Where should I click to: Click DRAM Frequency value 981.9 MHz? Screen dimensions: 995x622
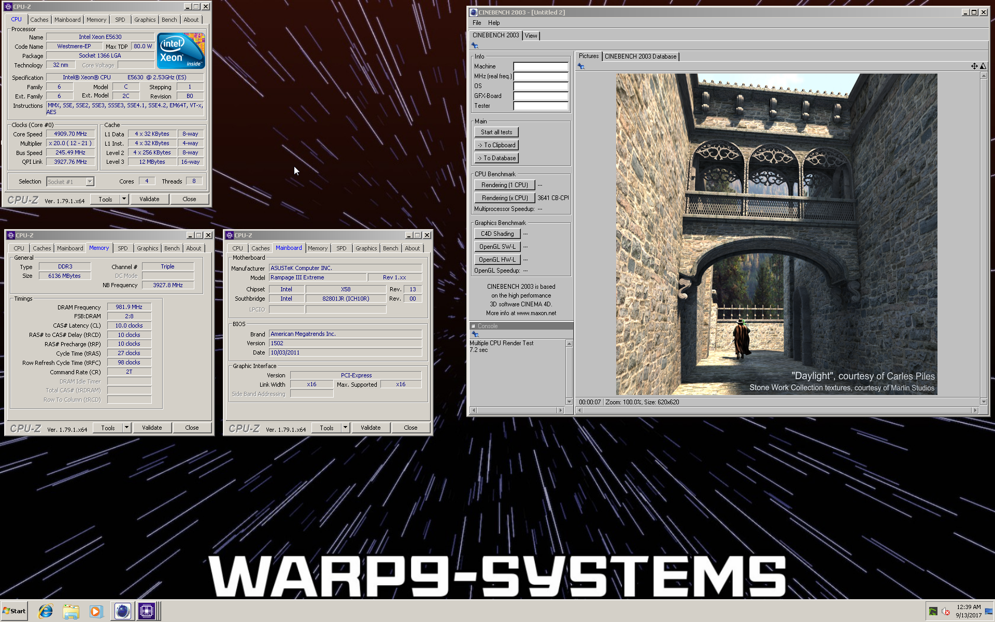click(129, 307)
